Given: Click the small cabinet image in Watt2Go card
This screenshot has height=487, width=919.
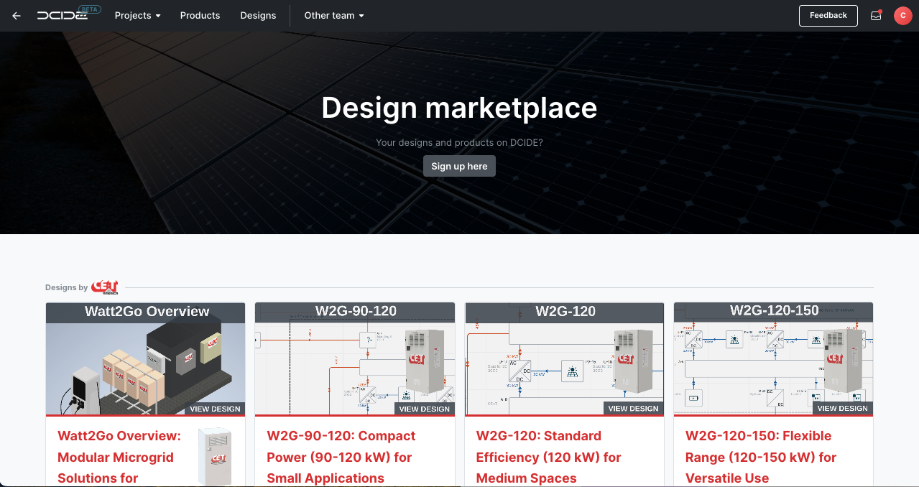Looking at the screenshot, I should (x=216, y=457).
